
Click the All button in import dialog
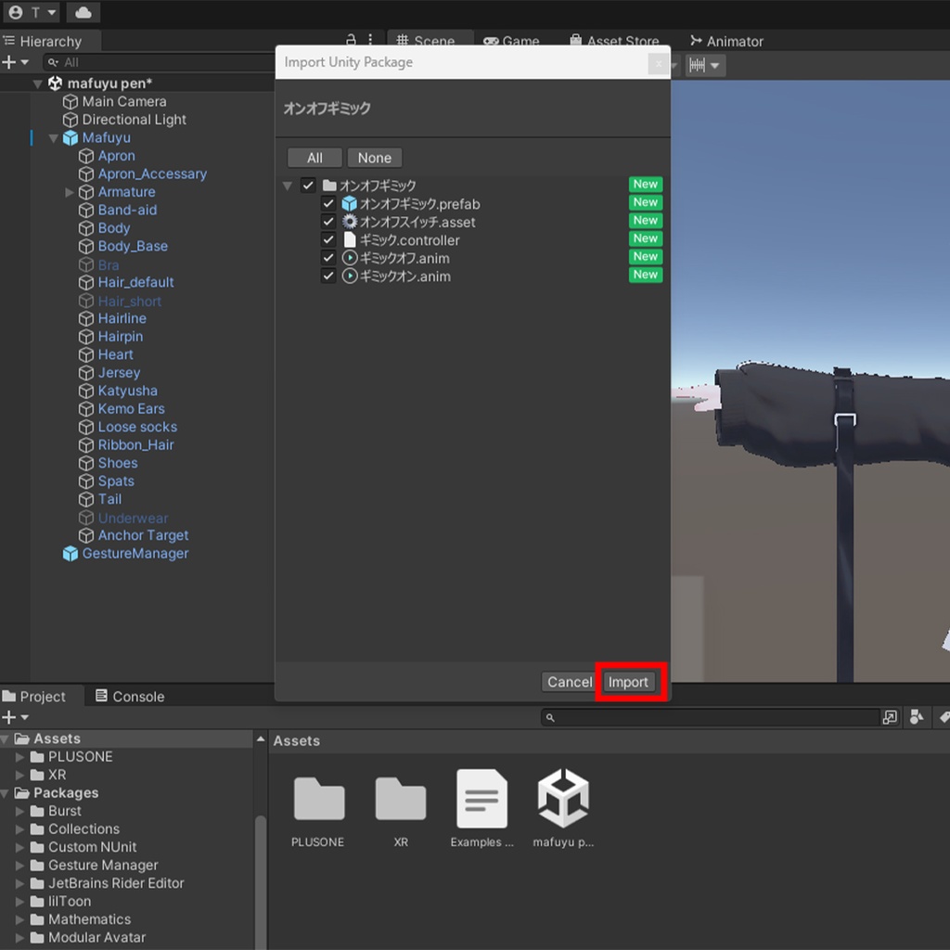(x=315, y=158)
